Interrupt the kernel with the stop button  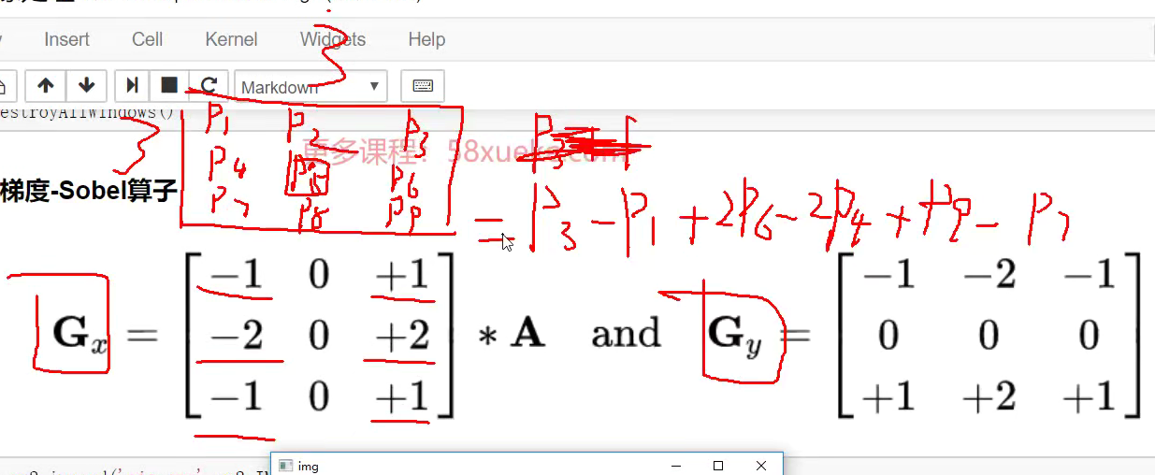169,86
